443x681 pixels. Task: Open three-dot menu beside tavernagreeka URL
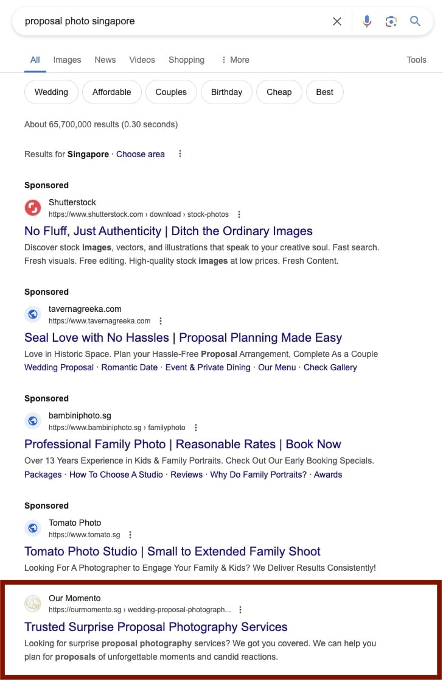pyautogui.click(x=161, y=321)
